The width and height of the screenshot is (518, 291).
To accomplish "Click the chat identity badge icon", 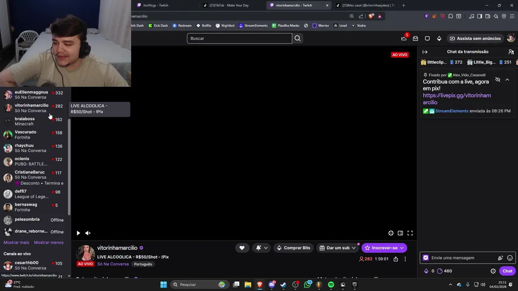I will pyautogui.click(x=426, y=258).
